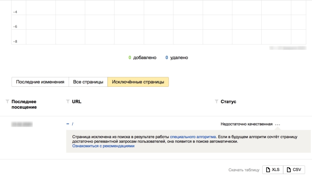
Task: Click the blurred last-visit date in row
Action: click(x=22, y=124)
